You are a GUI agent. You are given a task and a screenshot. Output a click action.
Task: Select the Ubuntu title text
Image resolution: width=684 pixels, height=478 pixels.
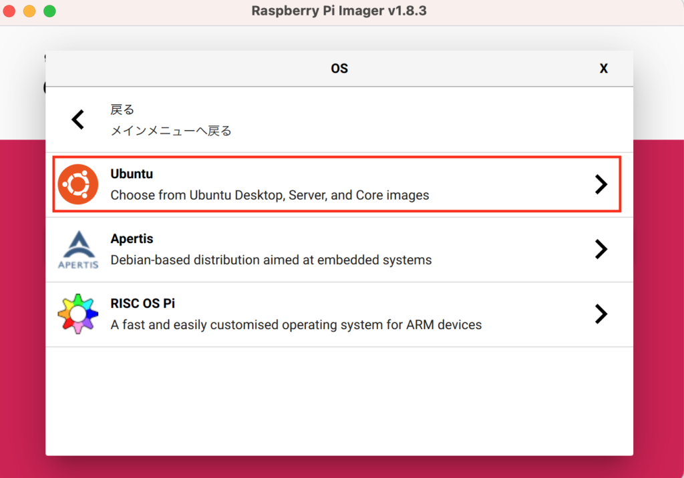point(132,174)
